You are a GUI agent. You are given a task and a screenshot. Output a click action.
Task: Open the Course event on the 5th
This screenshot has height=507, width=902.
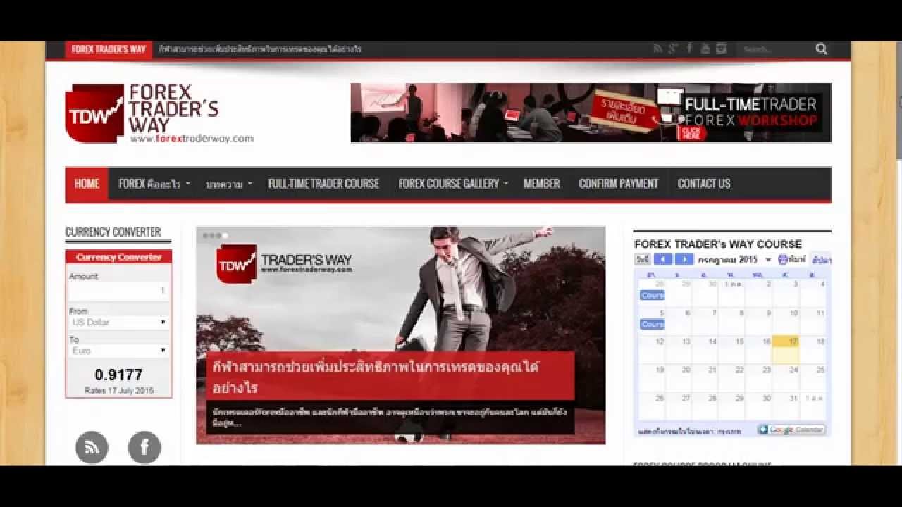[652, 324]
